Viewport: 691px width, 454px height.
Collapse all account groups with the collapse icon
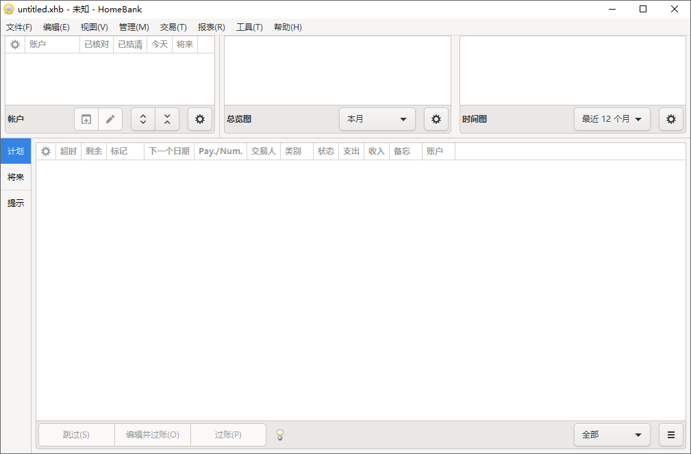[x=168, y=118]
